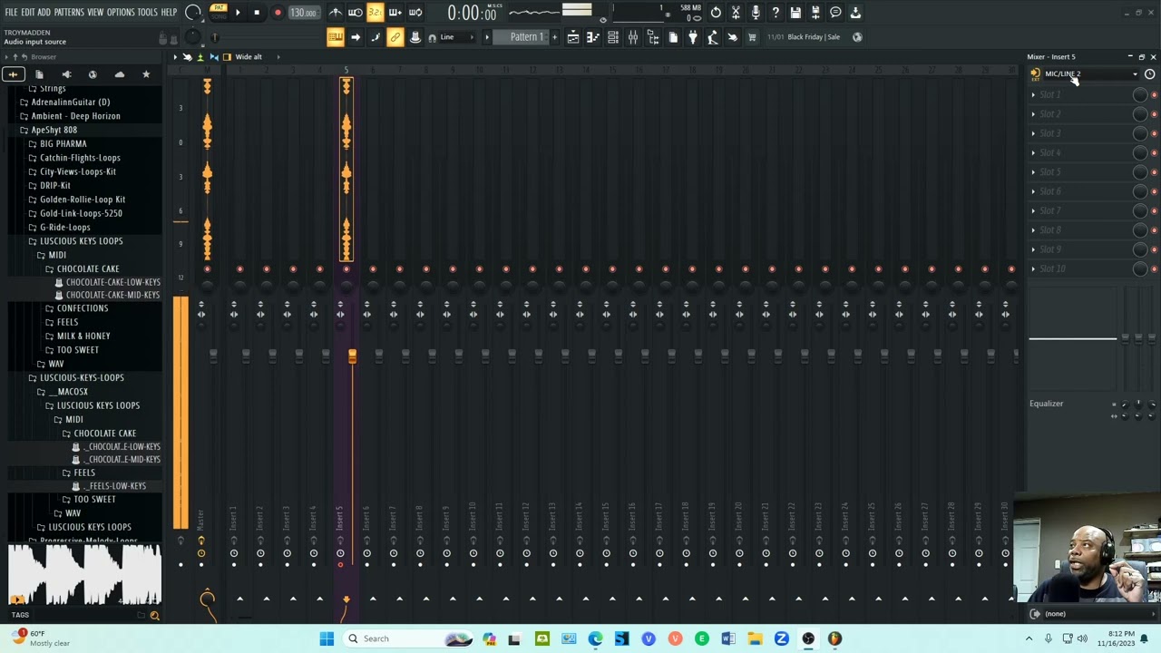
Task: Click the render/export audio icon
Action: (x=815, y=13)
